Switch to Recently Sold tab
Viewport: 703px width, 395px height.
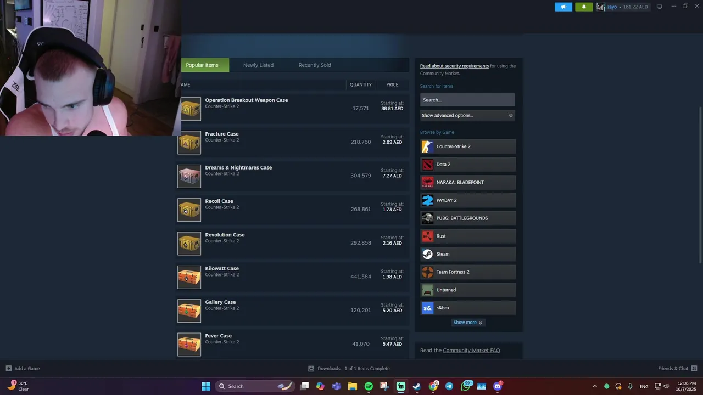click(315, 65)
